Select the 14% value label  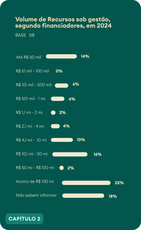[x=85, y=56]
